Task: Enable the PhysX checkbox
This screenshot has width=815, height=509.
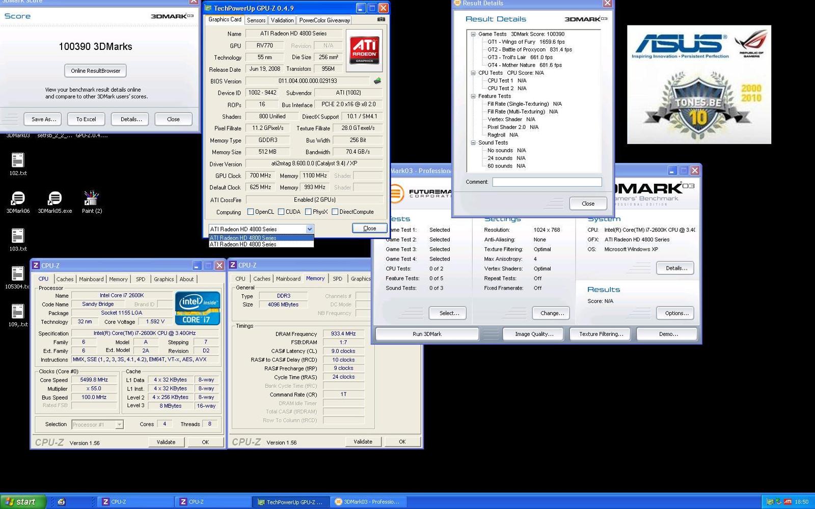Action: click(308, 212)
